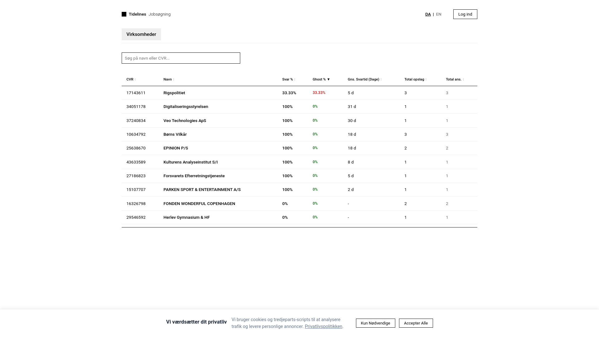Sort by Gns. Svartid (Dage) column
599x337 pixels.
[365, 79]
